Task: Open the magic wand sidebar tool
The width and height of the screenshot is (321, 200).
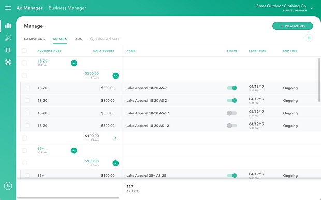Action: pyautogui.click(x=8, y=38)
